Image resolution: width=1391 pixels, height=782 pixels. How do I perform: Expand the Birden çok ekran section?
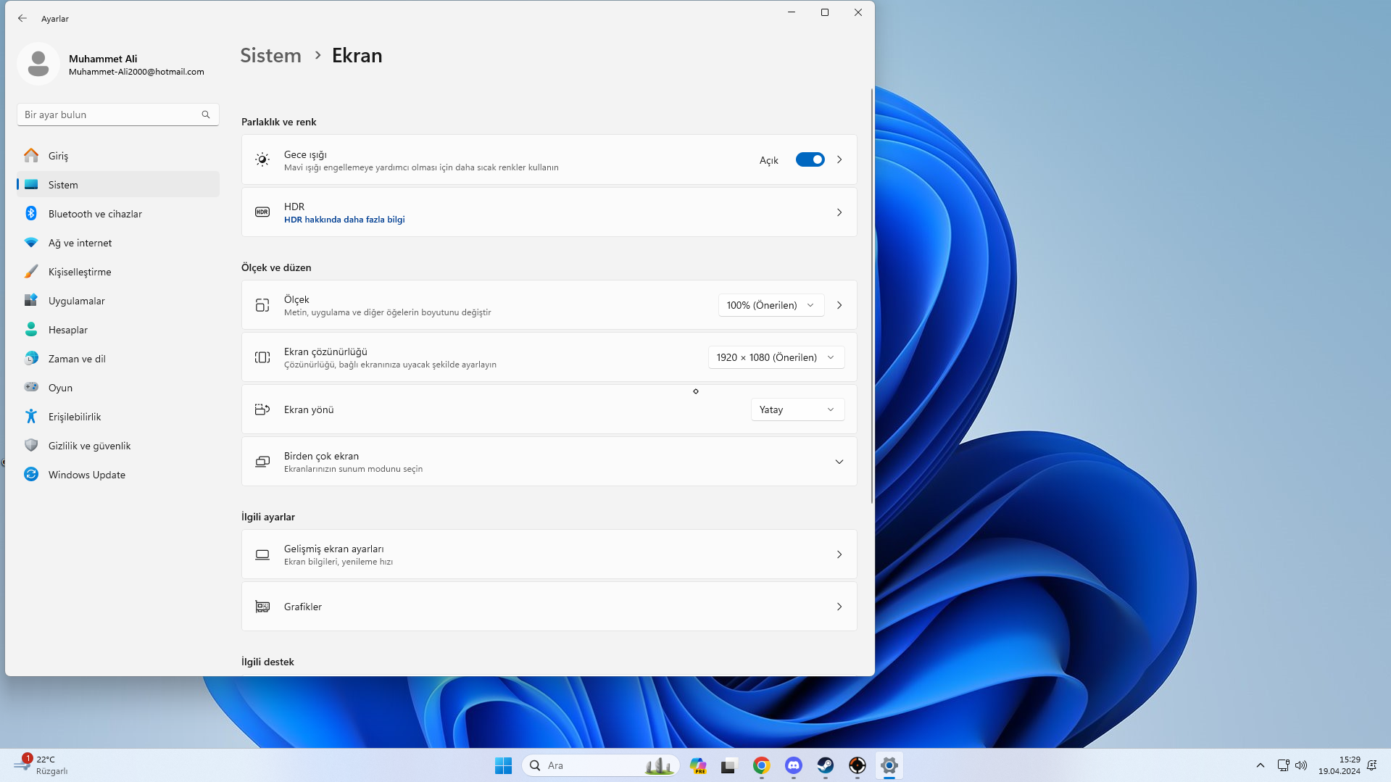[x=839, y=462]
